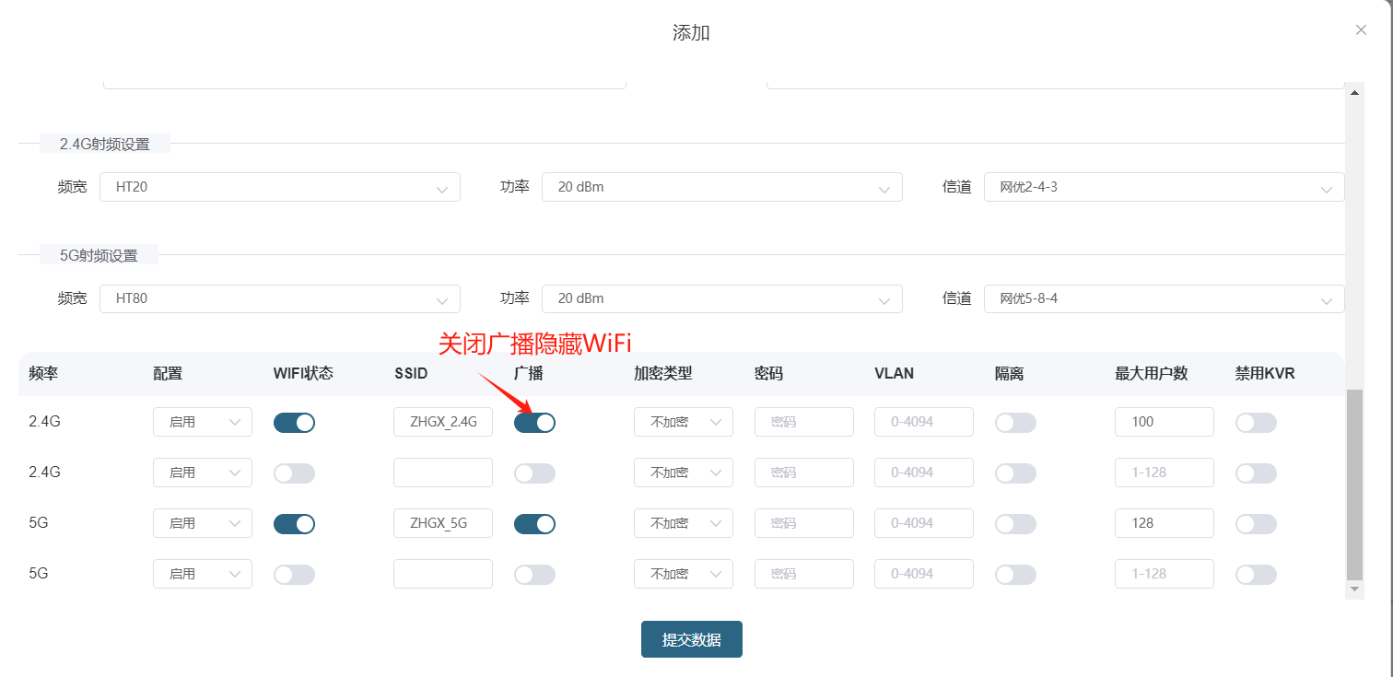1393x677 pixels.
Task: Open encryption type dropdown for ZHGX_2.4G
Action: [x=683, y=422]
